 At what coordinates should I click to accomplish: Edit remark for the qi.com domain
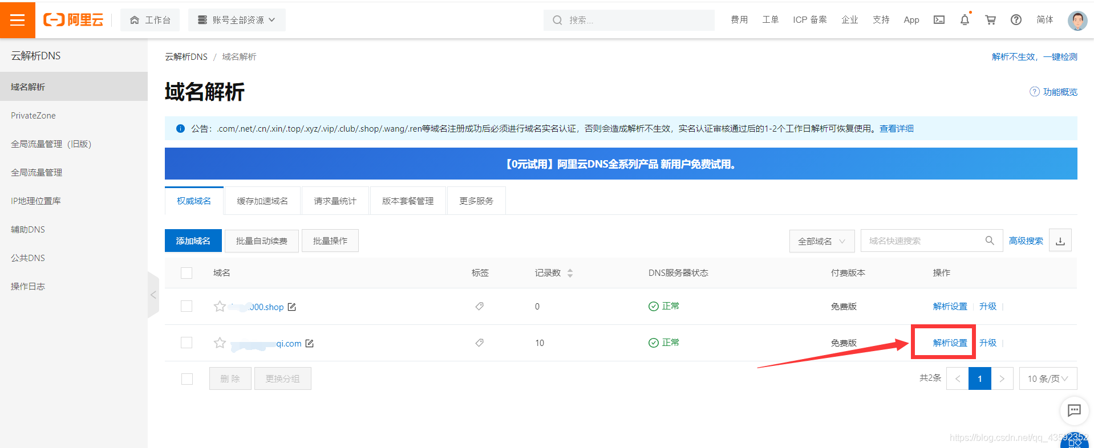(310, 343)
